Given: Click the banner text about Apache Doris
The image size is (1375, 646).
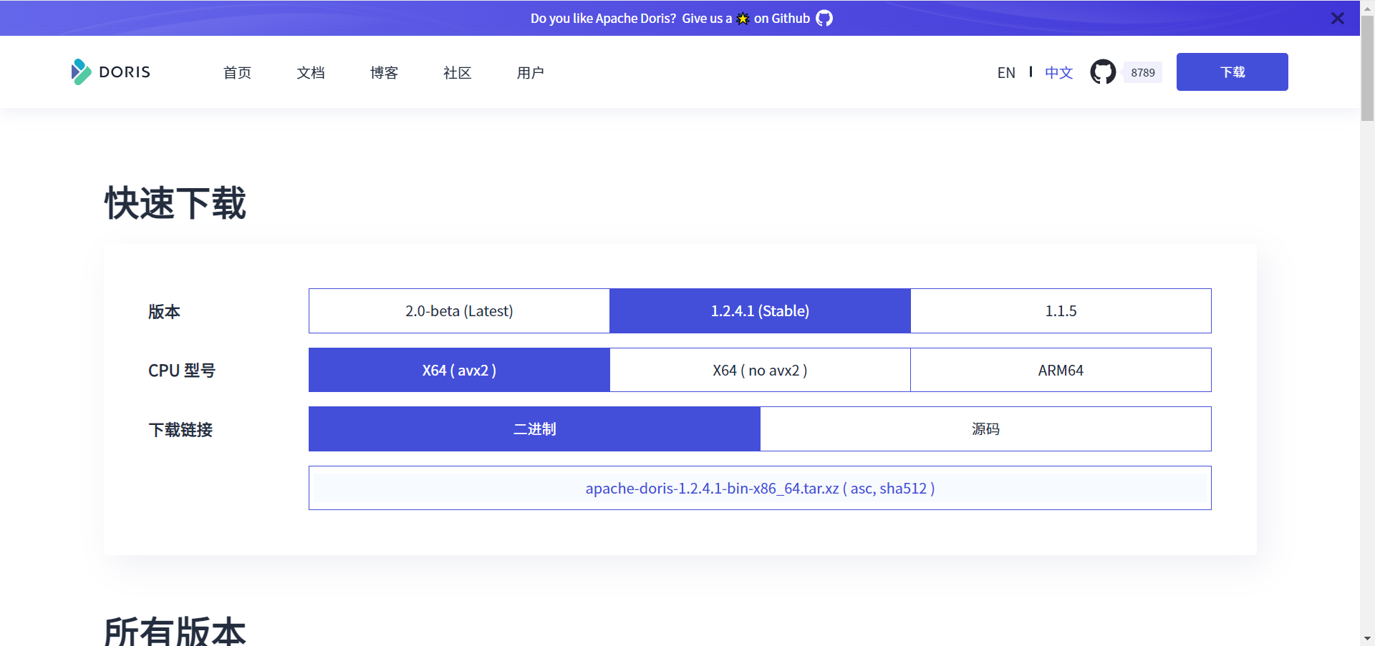Looking at the screenshot, I should (x=670, y=18).
